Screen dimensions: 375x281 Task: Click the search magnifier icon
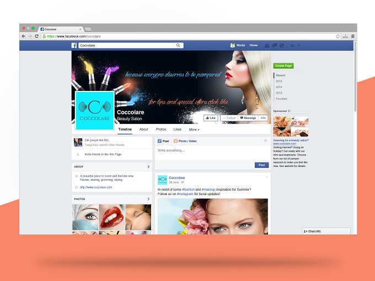[x=178, y=45]
